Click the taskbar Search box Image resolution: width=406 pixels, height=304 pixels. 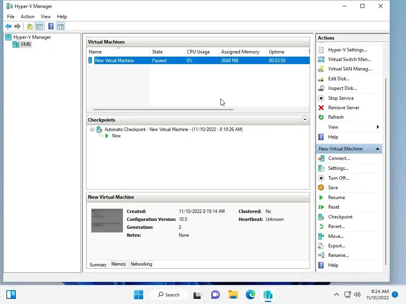click(169, 294)
